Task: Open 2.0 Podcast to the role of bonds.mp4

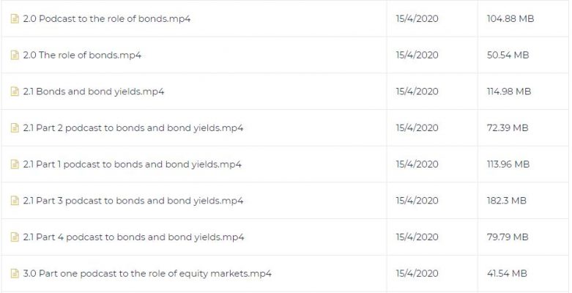Action: pos(107,18)
